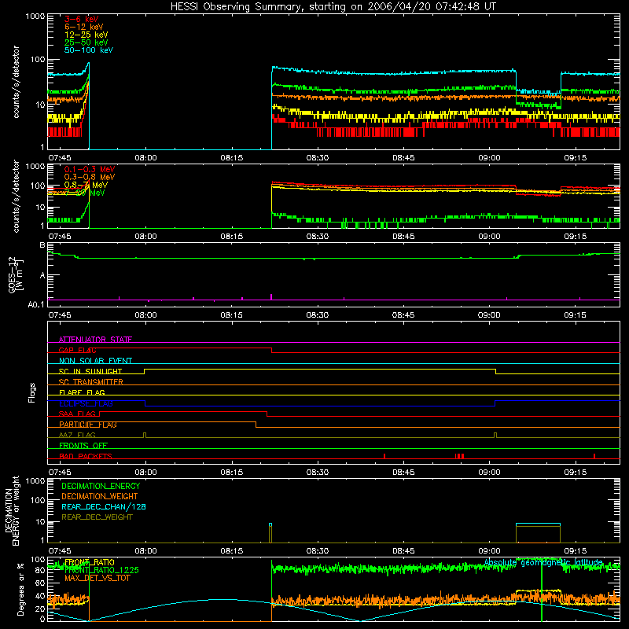Select the DECIMATION_WEIGHT legend label
This screenshot has width=629, height=629.
[100, 497]
